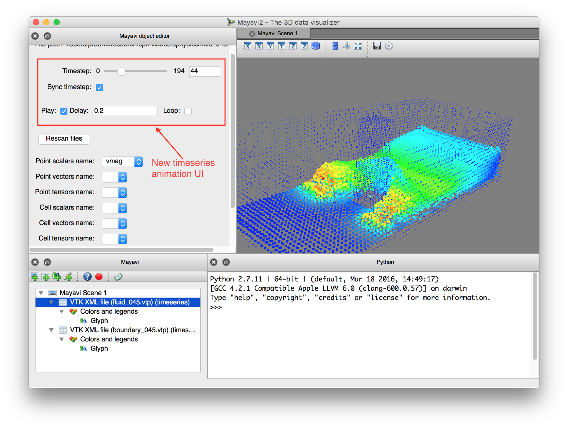Open the Point vectors name dropdown
Screen dimensions: 568x429
[115, 177]
